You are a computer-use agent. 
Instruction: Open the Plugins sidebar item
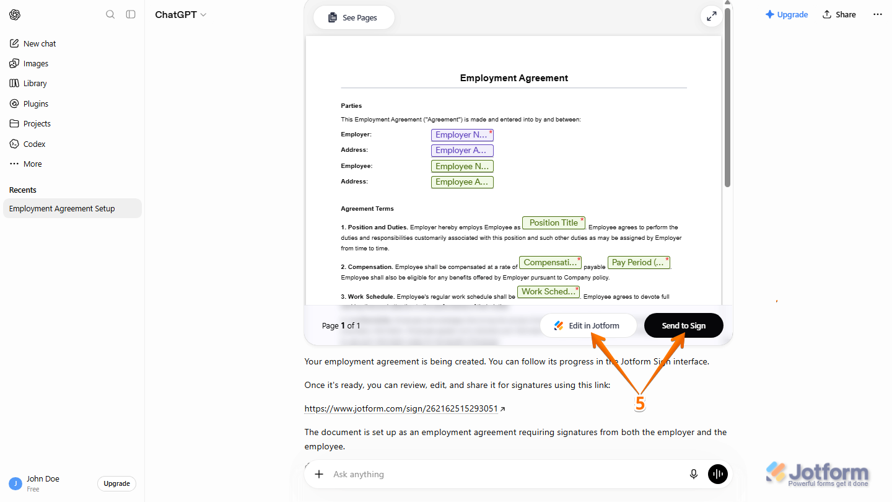pos(72,103)
